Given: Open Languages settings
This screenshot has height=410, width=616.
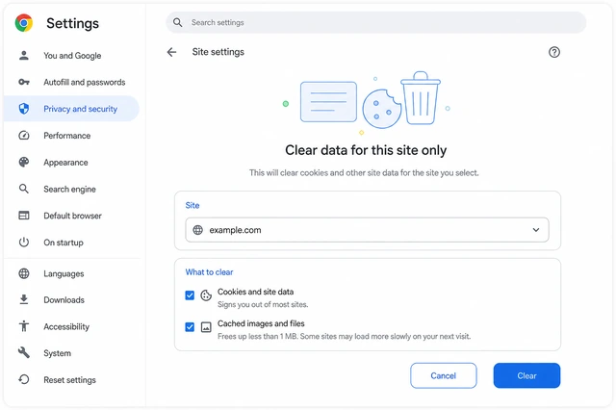Looking at the screenshot, I should coord(72,273).
